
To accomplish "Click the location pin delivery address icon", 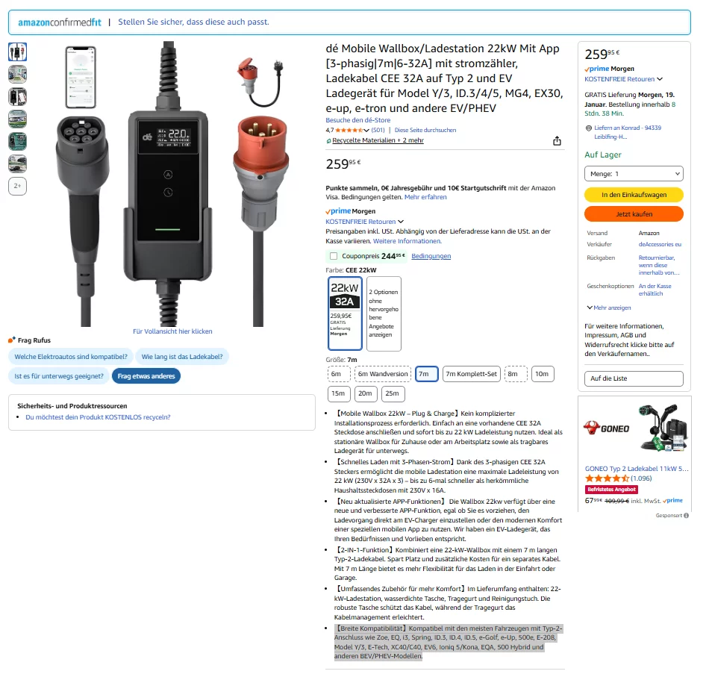I will point(588,128).
